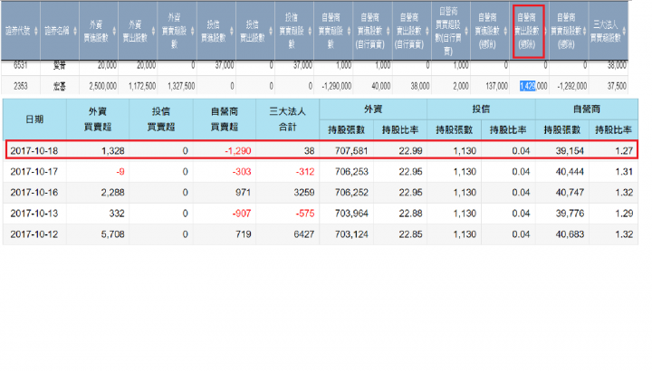Click the 22.99 holding ratio value
652x371 pixels.
410,151
